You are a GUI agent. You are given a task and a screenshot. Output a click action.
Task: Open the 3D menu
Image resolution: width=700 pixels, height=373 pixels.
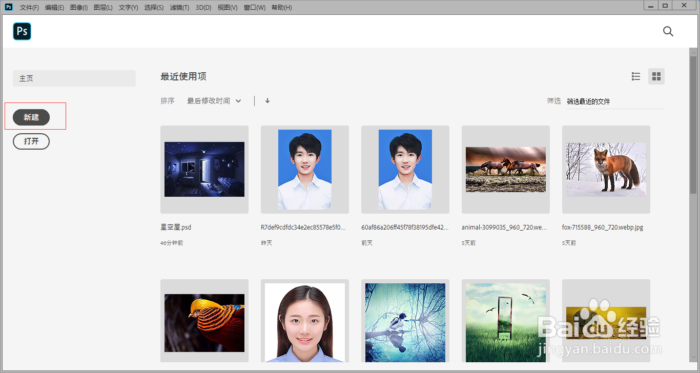pyautogui.click(x=203, y=7)
